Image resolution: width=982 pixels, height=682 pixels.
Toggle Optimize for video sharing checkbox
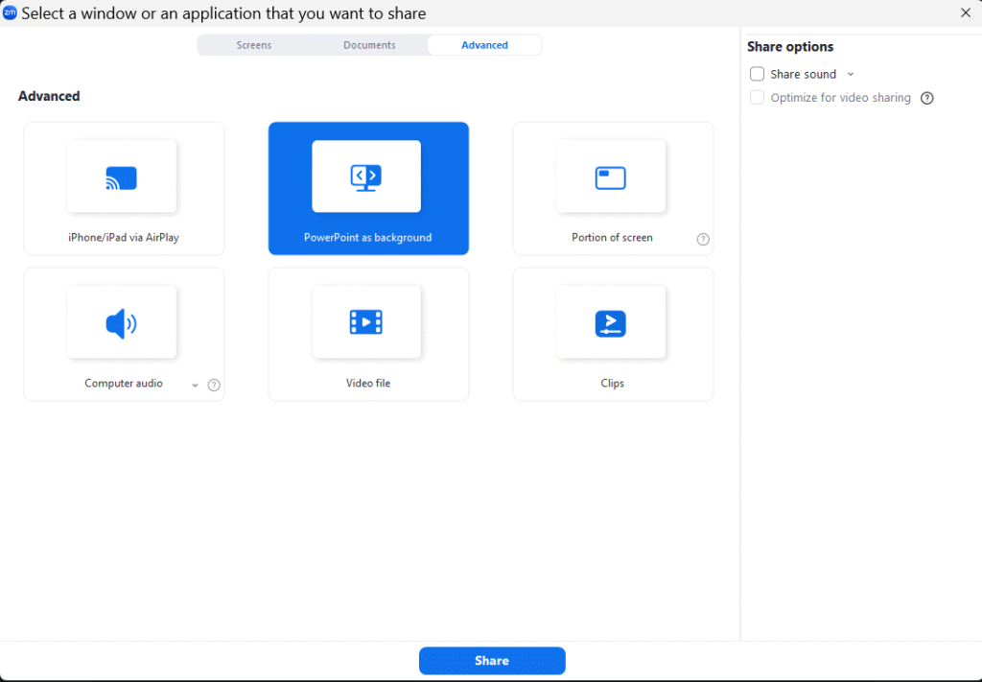[x=758, y=98]
